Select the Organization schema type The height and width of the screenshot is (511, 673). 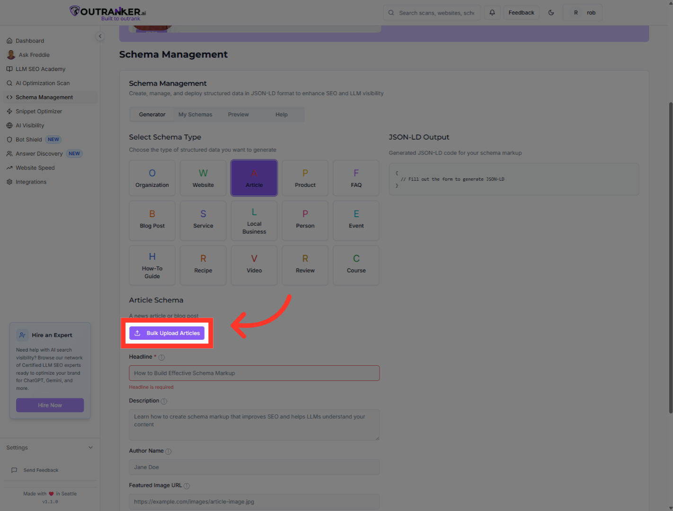pos(152,178)
